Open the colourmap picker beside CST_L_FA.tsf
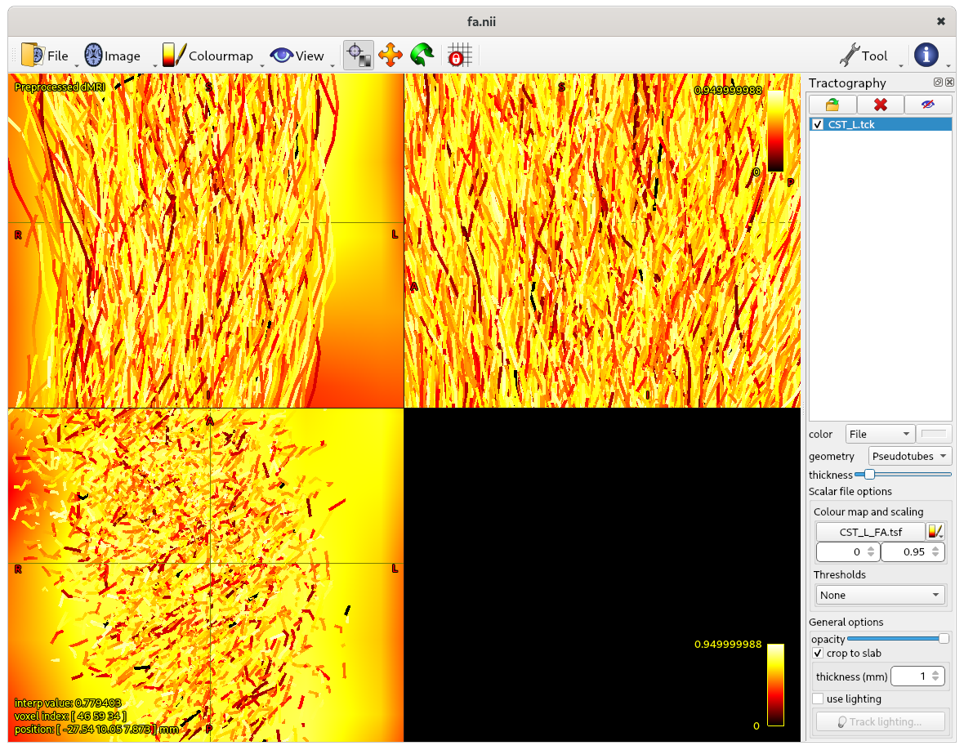The height and width of the screenshot is (750, 964). point(938,531)
